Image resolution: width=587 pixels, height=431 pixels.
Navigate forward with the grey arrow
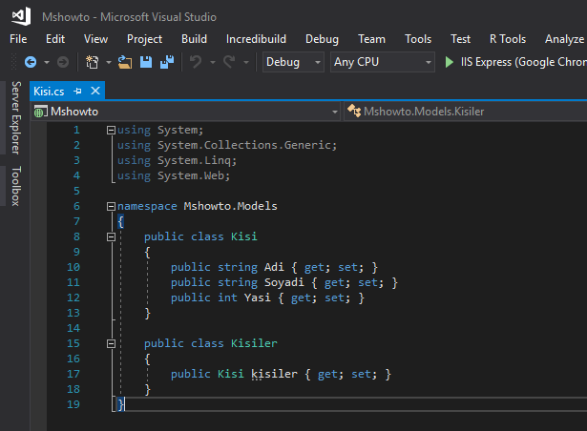63,62
